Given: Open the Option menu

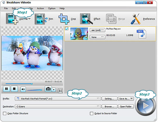Looking at the screenshot, I should tap(52, 8).
